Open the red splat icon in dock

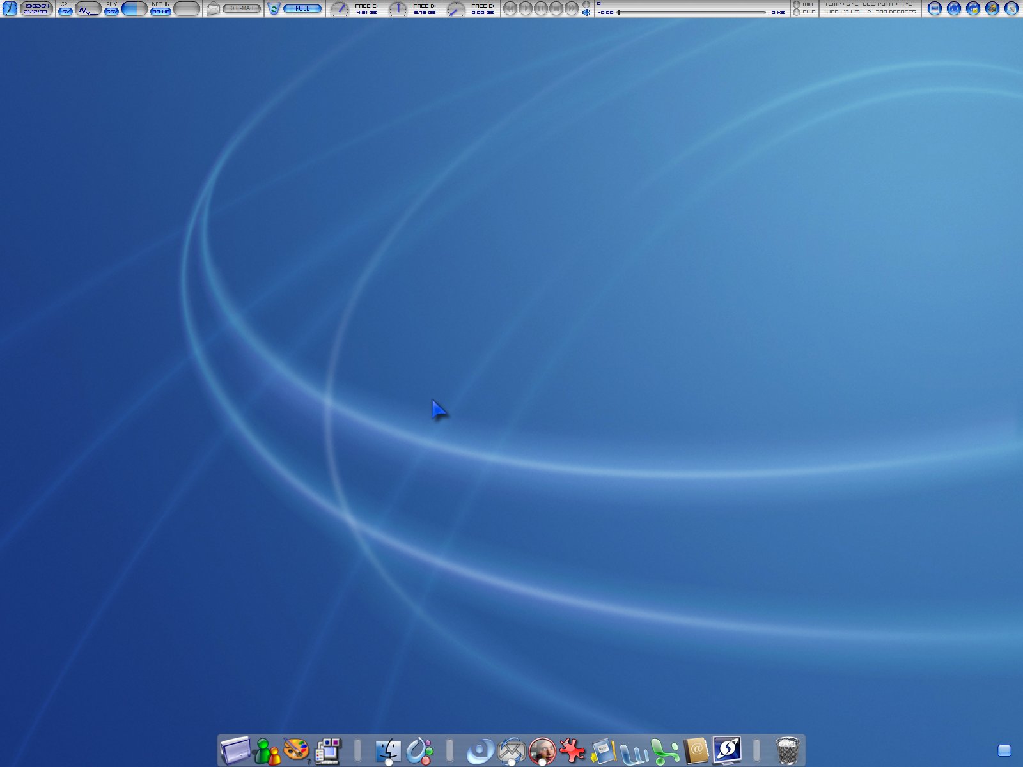(x=572, y=751)
